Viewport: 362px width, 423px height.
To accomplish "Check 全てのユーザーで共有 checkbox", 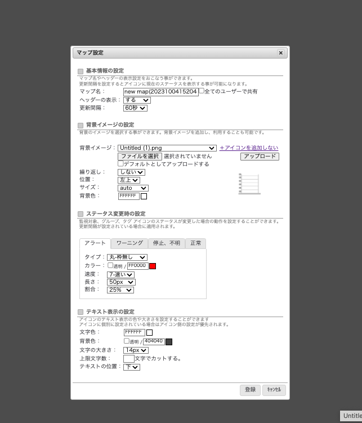I will tap(202, 91).
